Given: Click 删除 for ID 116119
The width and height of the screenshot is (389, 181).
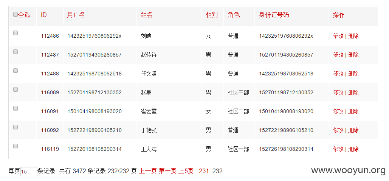Looking at the screenshot, I should point(353,149).
